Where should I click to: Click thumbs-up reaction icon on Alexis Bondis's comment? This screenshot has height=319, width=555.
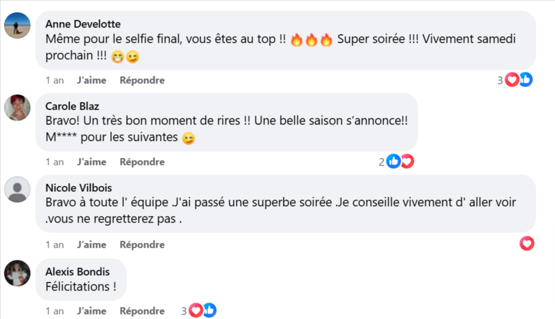pyautogui.click(x=209, y=311)
